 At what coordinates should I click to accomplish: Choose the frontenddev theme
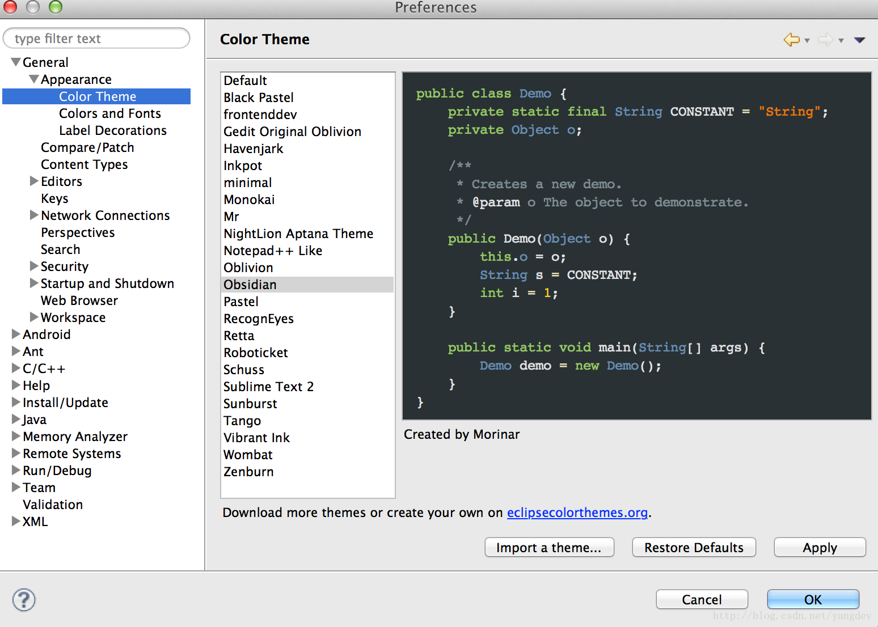pos(307,115)
